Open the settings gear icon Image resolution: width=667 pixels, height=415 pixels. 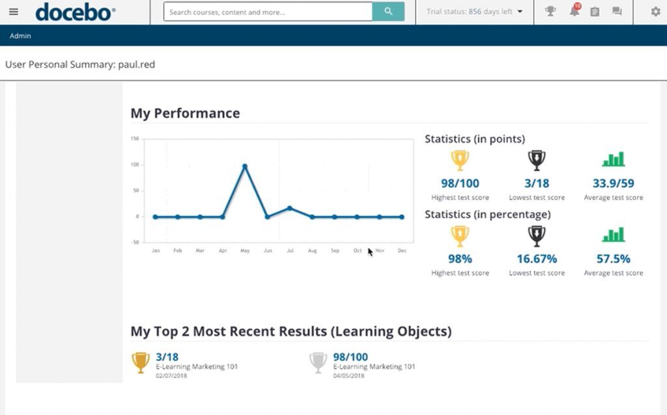coord(655,12)
